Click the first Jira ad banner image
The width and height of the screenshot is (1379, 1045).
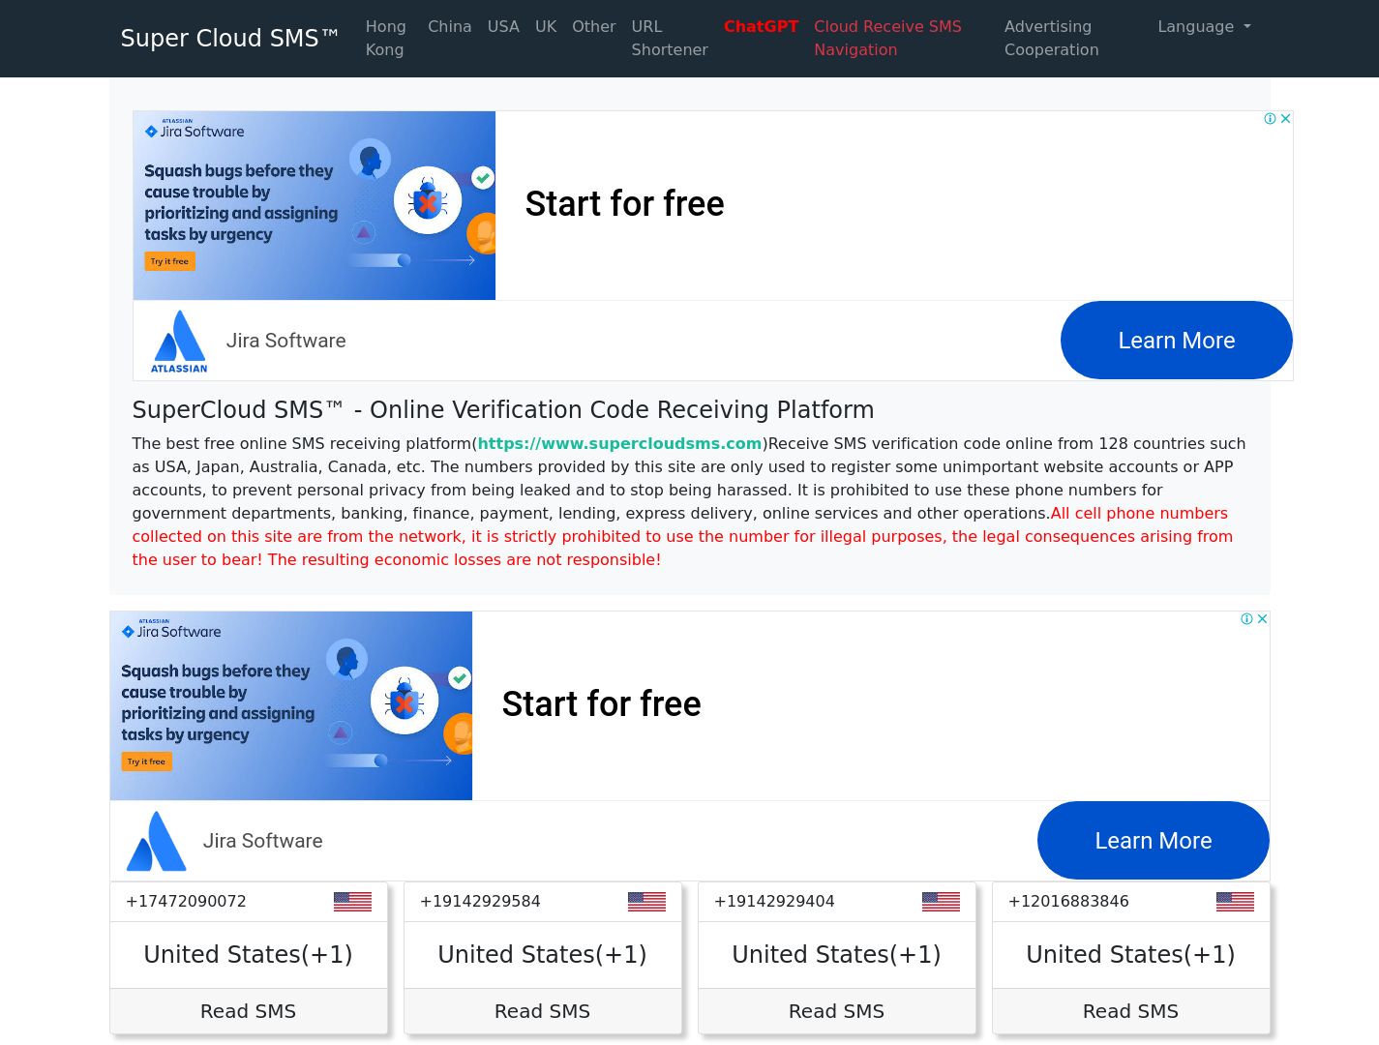click(x=315, y=205)
